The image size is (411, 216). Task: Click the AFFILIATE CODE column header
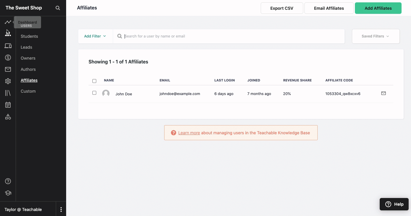(339, 80)
